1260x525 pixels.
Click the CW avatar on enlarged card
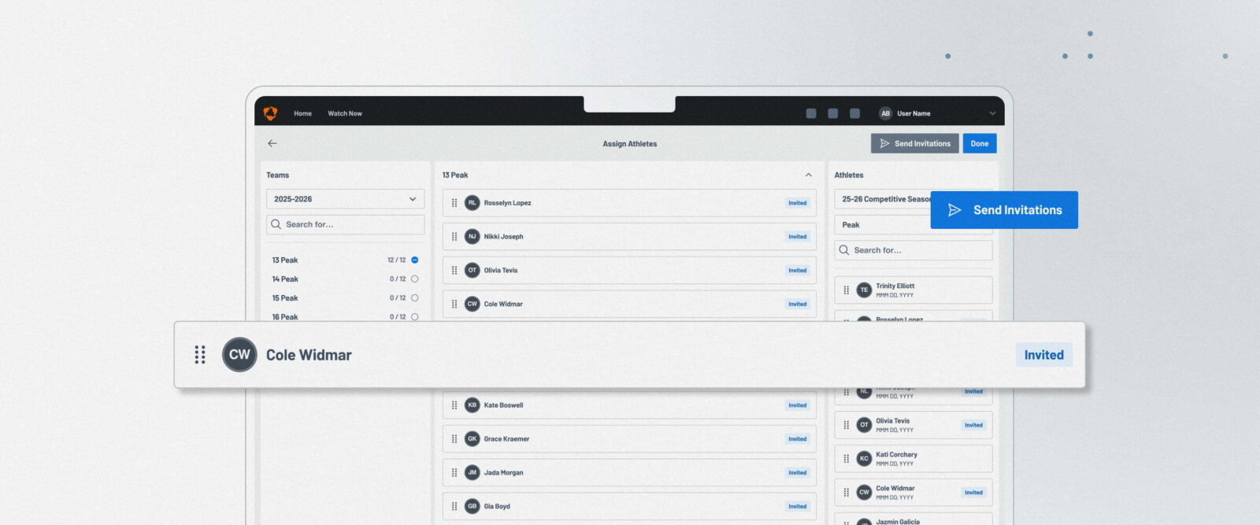239,355
